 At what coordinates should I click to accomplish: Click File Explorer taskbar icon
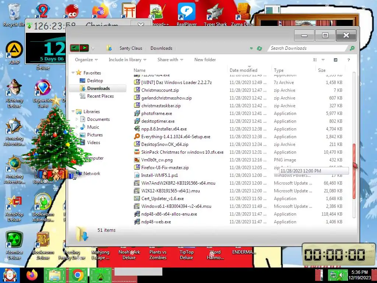coord(55,275)
